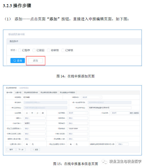Screen dimensions: 146x168
Task: Switch to the 主要产品 tab
Action: [18, 92]
